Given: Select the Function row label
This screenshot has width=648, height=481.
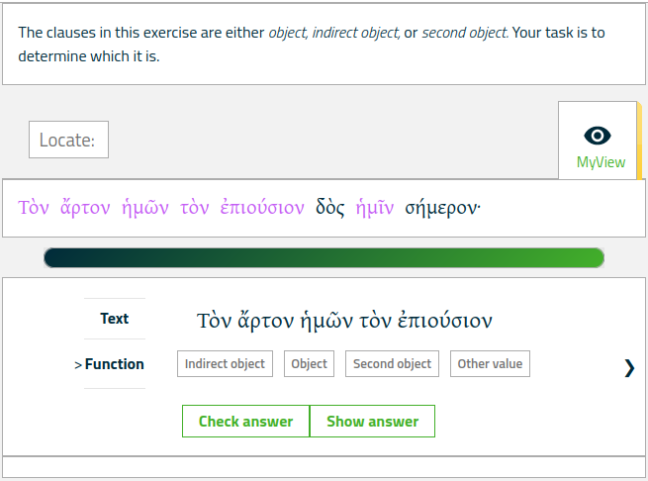Looking at the screenshot, I should coord(110,364).
